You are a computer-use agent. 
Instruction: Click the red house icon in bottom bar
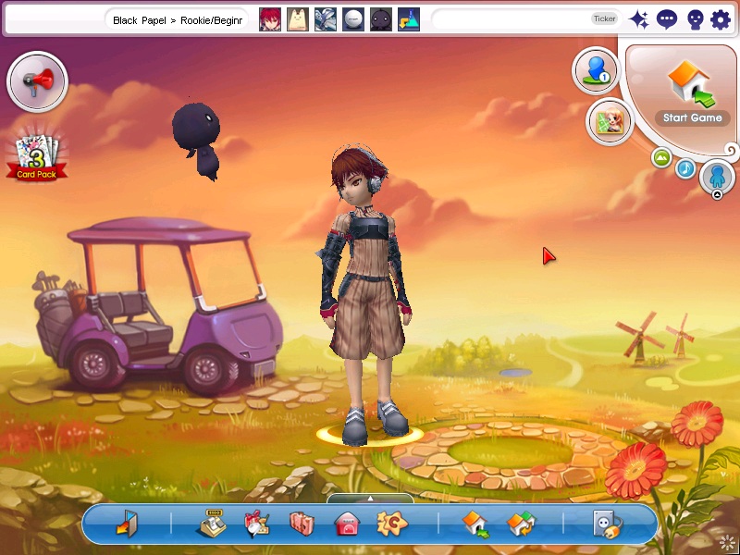pyautogui.click(x=347, y=524)
